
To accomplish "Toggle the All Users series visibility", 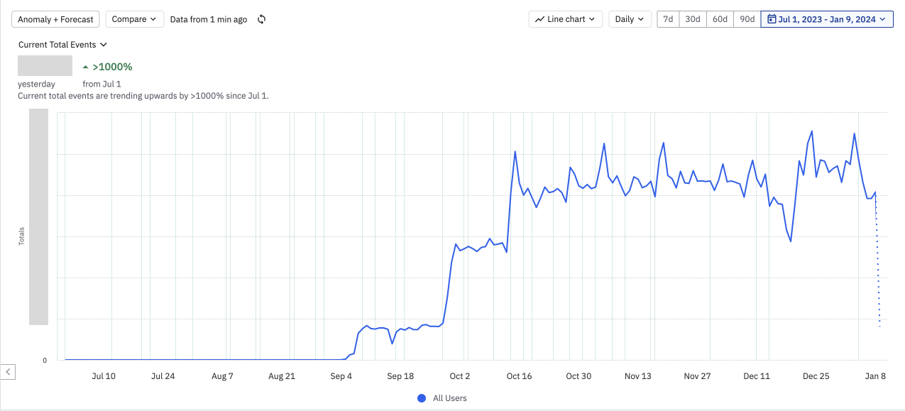I will click(441, 398).
